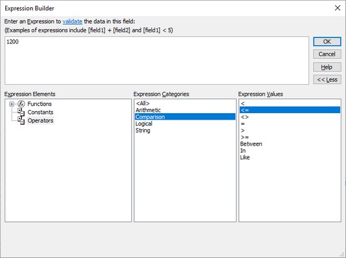Choose Comparison category
Screen dimensions: 346x258
point(185,117)
